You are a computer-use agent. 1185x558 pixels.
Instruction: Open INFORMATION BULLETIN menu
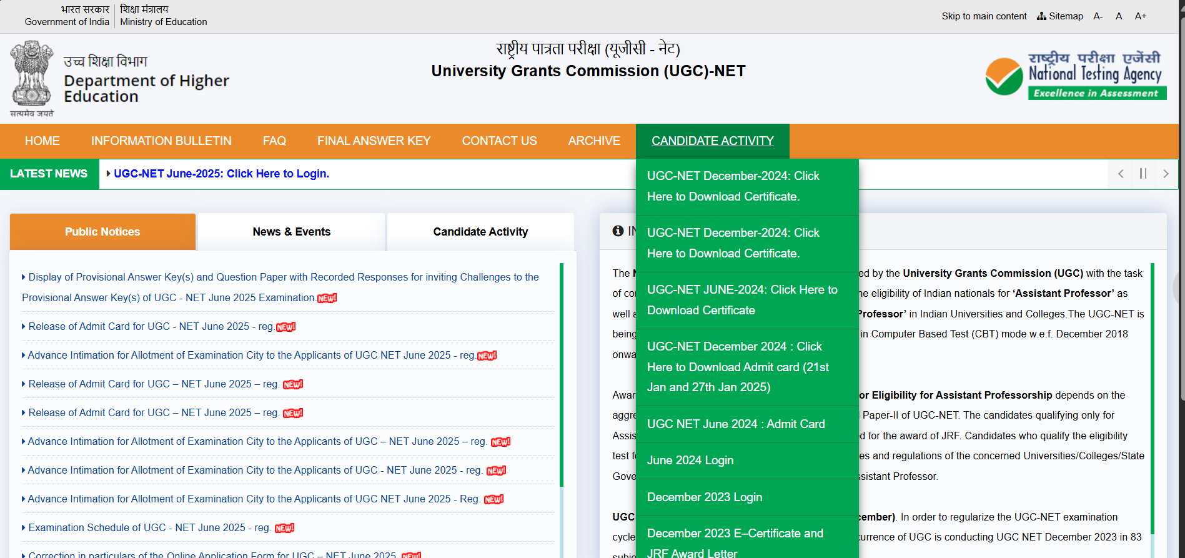click(x=161, y=141)
